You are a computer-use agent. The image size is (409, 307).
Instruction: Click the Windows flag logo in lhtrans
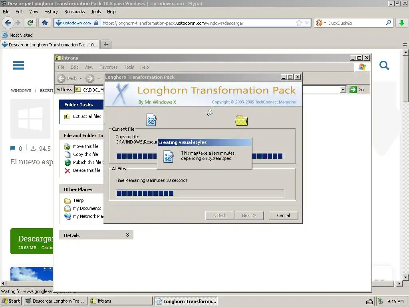[x=362, y=67]
